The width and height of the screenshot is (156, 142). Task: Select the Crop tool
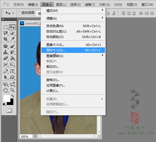pos(5,39)
